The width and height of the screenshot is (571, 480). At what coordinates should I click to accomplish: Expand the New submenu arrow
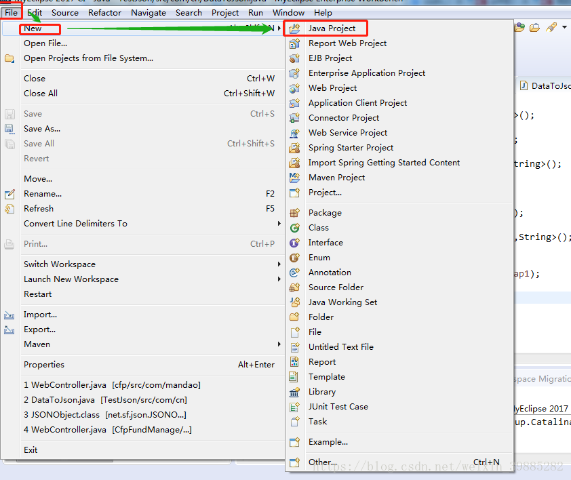[279, 28]
